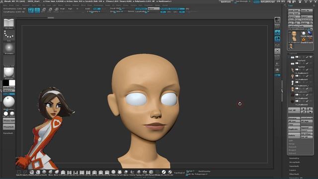
Task: Expand the Extract subsection
Action: point(292,153)
